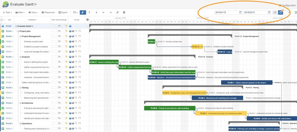Open the Task menu
The image size is (297, 132).
pyautogui.click(x=7, y=12)
